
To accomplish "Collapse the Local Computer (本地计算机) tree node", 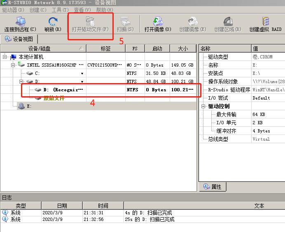I will (x=5, y=57).
